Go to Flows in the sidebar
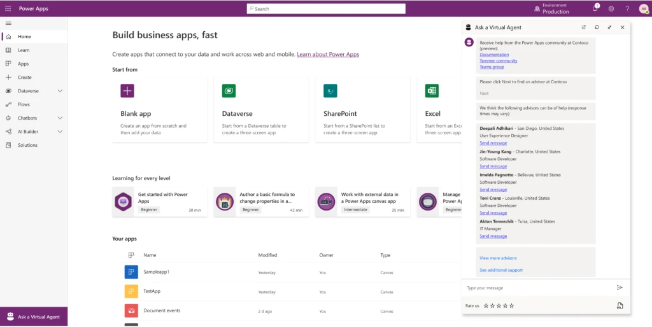This screenshot has height=327, width=652. point(24,104)
